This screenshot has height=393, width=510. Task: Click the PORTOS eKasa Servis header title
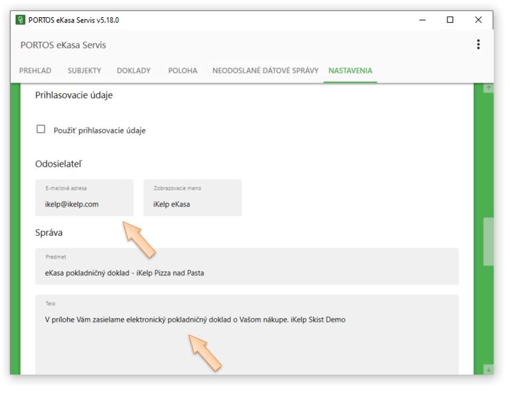(x=62, y=45)
